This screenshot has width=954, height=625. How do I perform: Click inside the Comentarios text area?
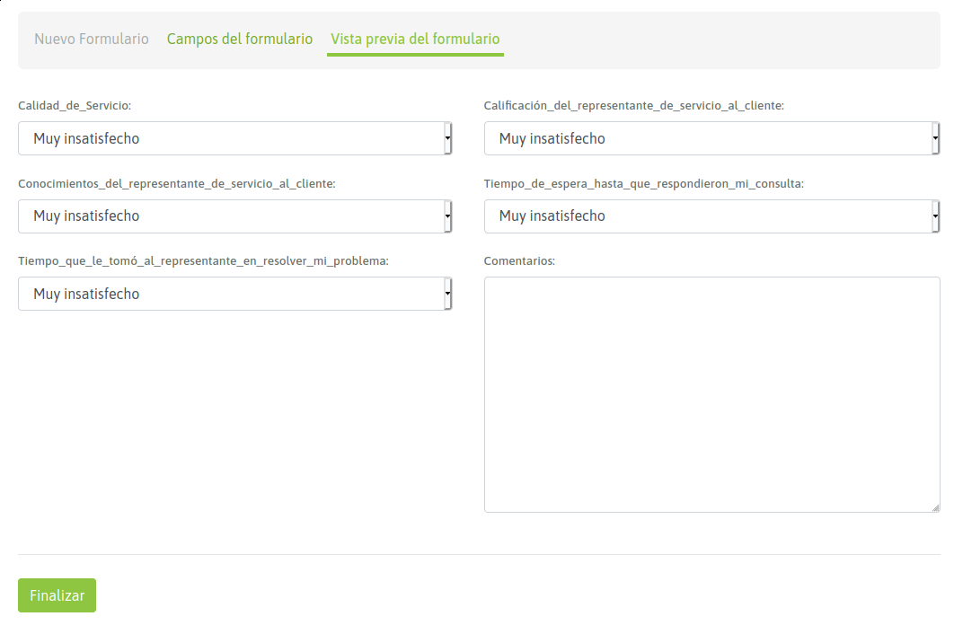711,394
